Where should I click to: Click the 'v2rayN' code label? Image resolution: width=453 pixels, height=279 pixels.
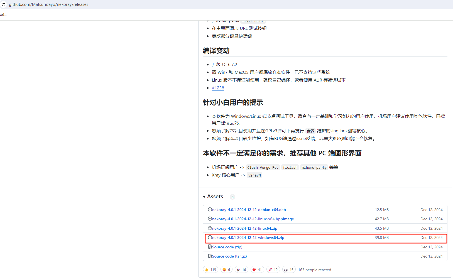coord(254,175)
